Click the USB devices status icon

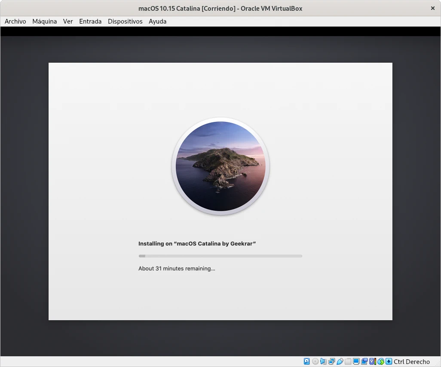pos(340,361)
